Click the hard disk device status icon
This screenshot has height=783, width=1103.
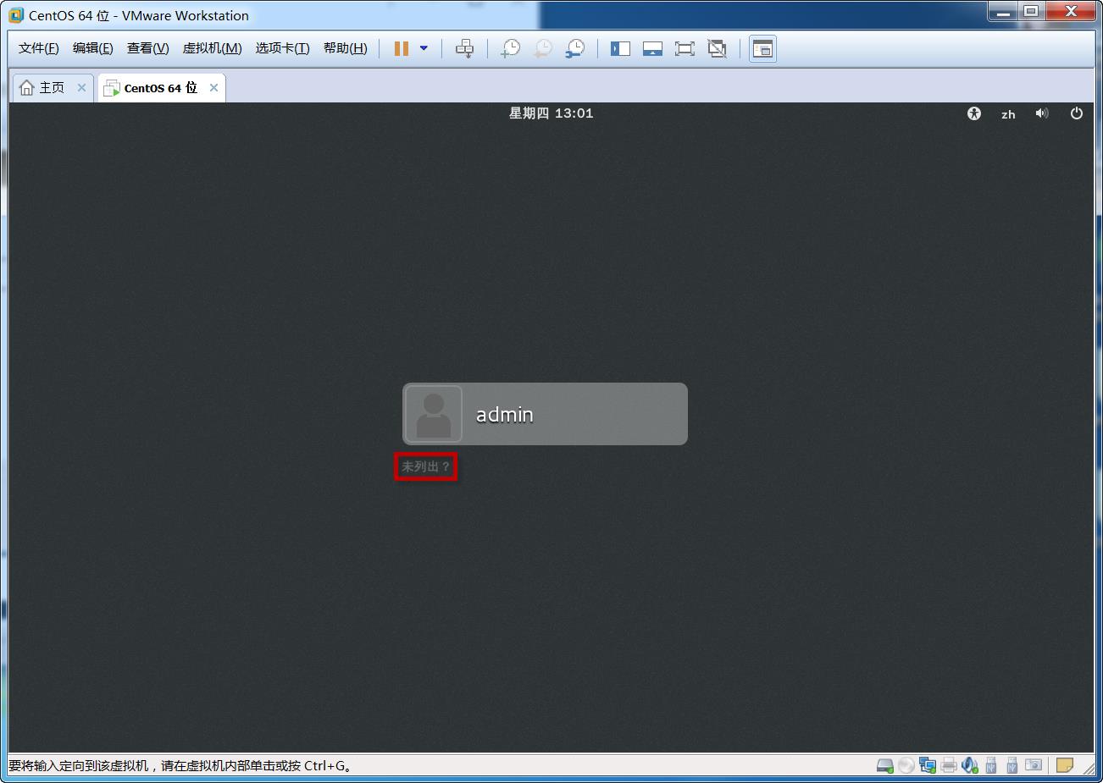click(885, 765)
